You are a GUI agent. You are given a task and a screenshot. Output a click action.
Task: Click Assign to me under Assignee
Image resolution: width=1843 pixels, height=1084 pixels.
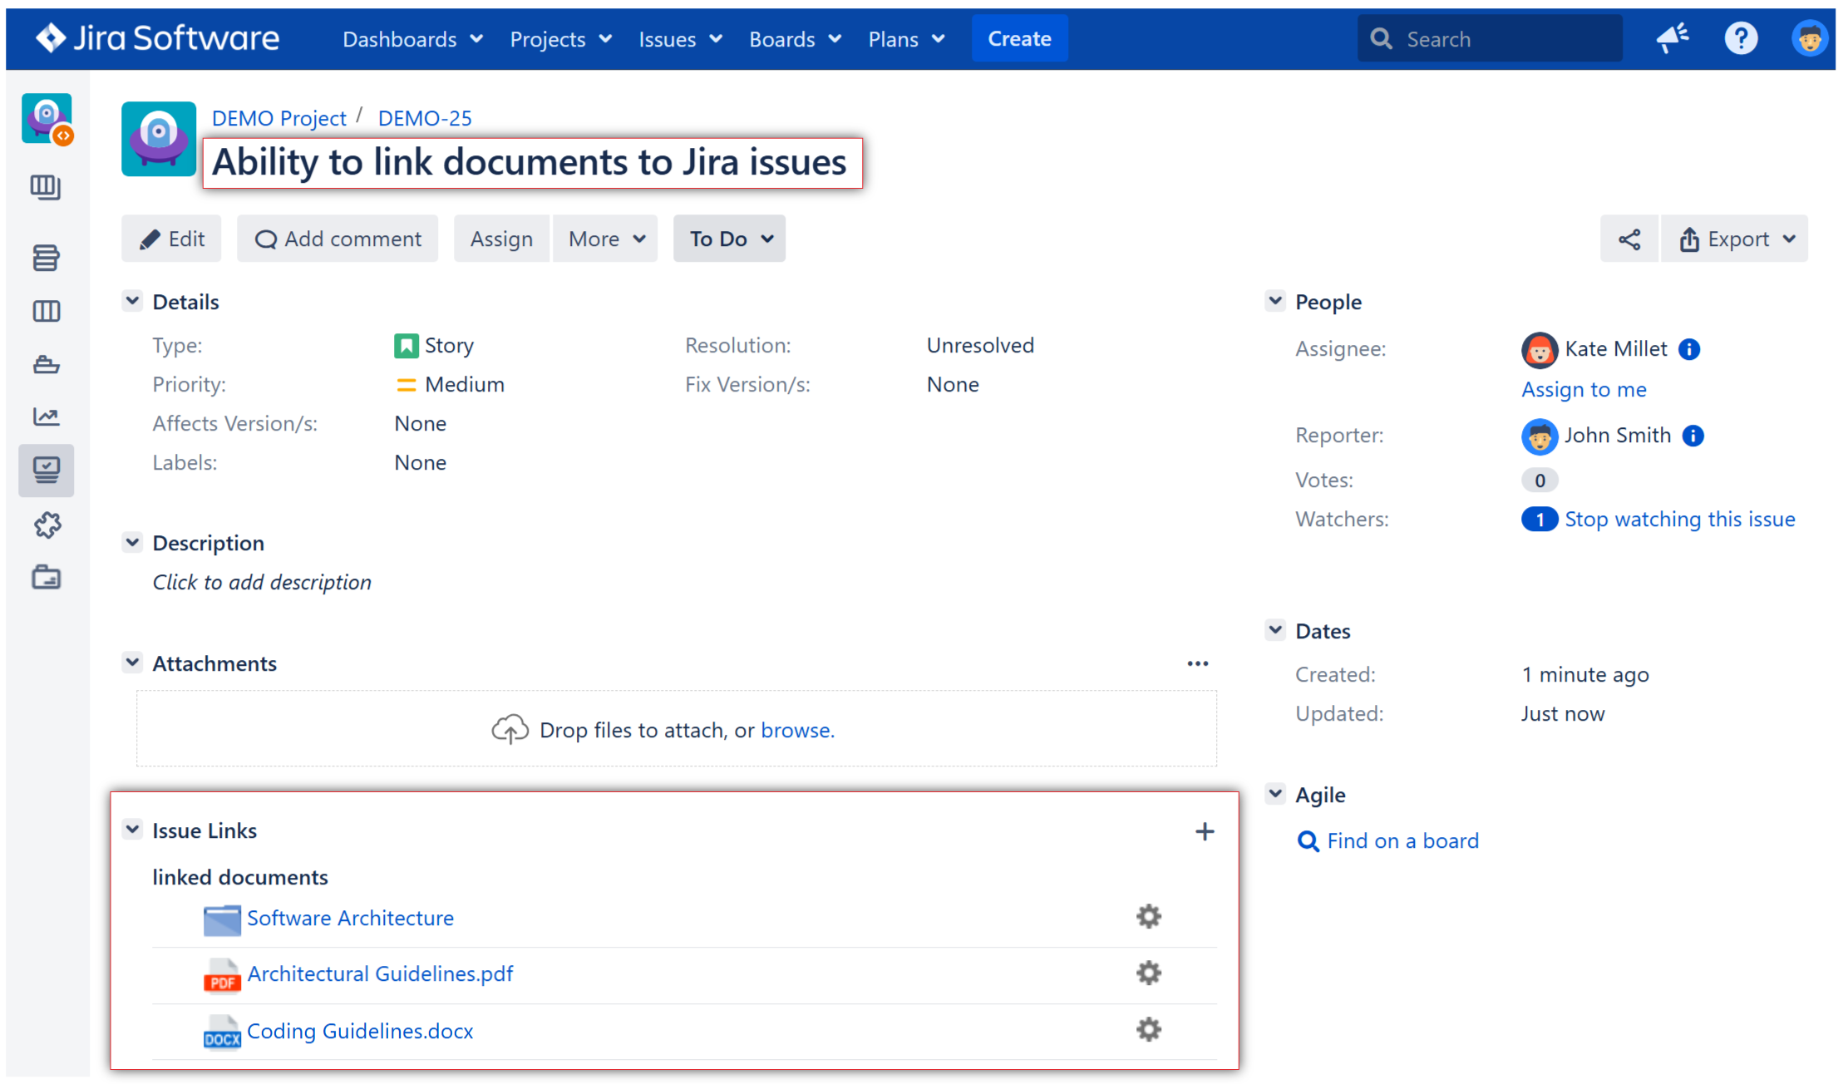pos(1584,389)
